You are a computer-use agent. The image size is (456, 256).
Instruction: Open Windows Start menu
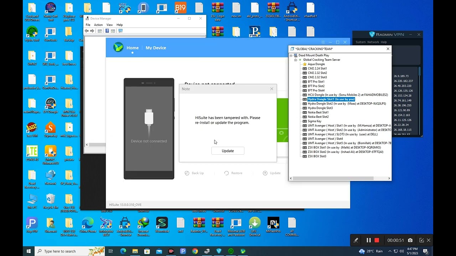tap(28, 251)
